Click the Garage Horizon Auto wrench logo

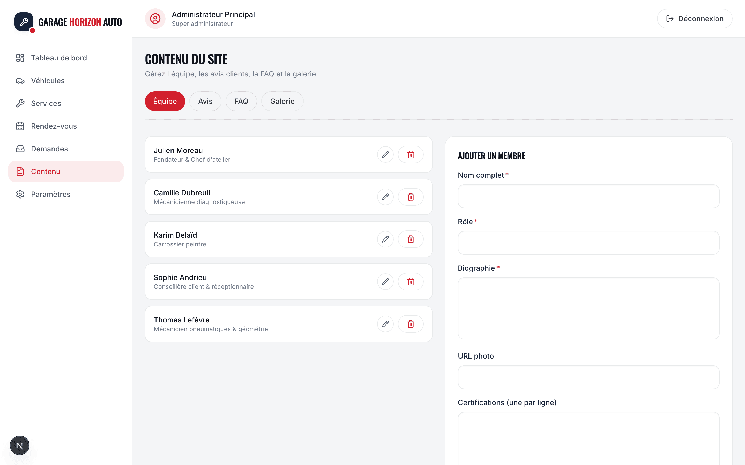[x=24, y=22]
